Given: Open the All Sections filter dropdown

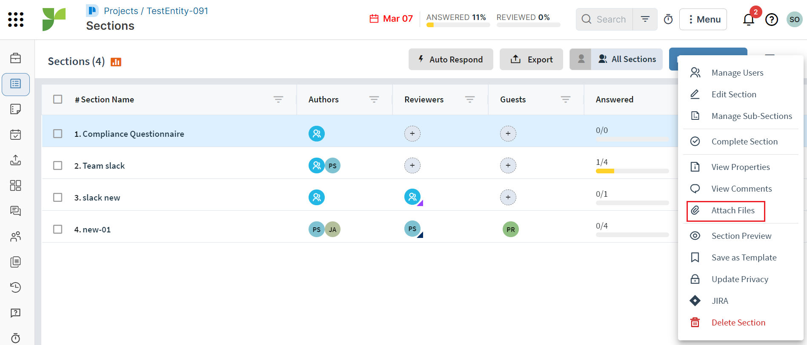Looking at the screenshot, I should pyautogui.click(x=627, y=59).
